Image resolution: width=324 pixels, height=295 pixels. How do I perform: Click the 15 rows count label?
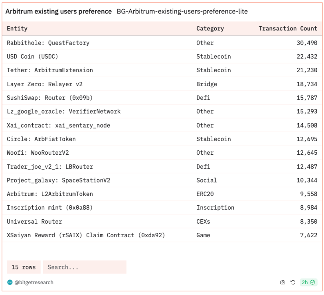tap(24, 267)
